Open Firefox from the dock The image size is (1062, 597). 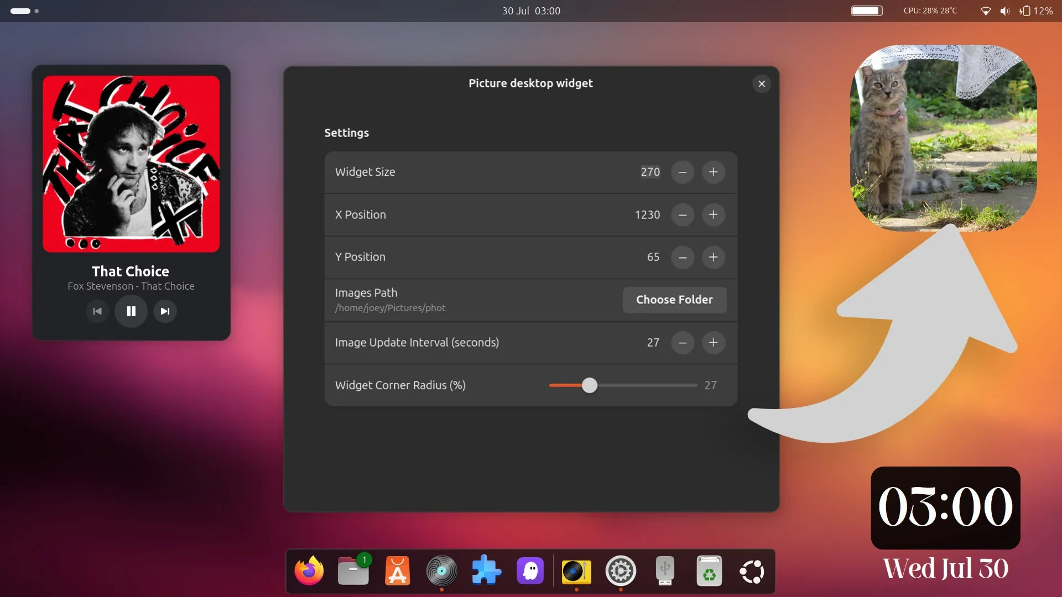(x=309, y=571)
